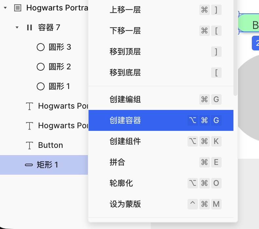The height and width of the screenshot is (229, 259).
Task: Click the rectangle icon beside 矩形 1
Action: 29,165
